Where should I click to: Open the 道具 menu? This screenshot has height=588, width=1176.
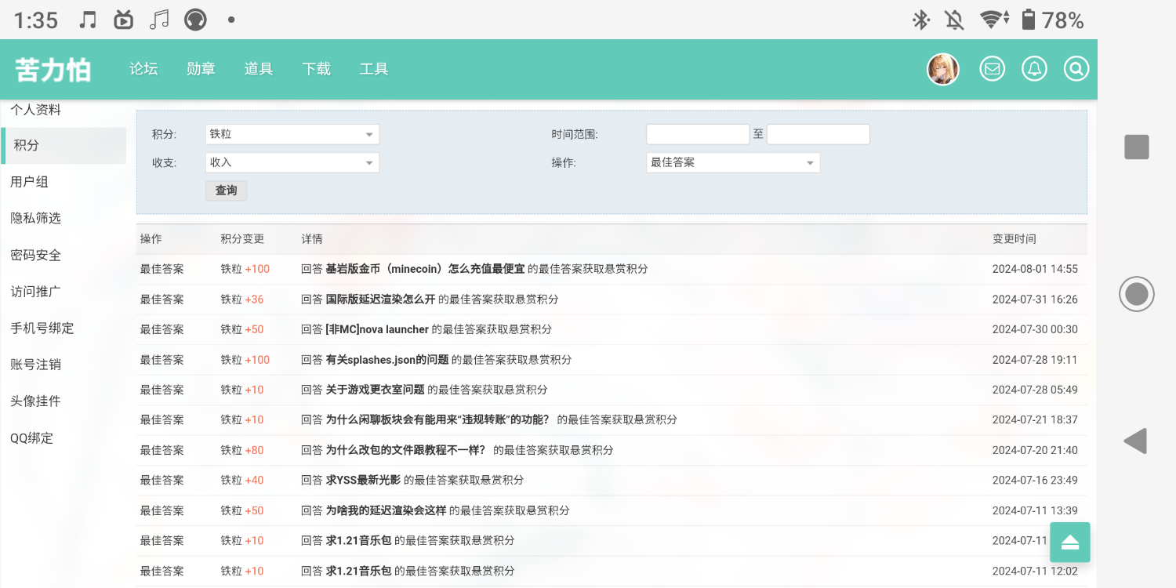click(259, 69)
